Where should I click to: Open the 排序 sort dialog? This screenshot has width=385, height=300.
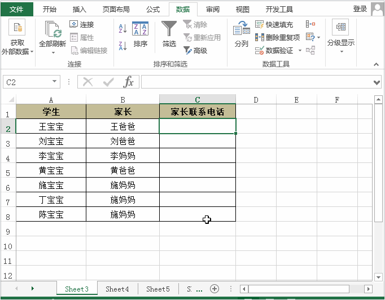[140, 34]
